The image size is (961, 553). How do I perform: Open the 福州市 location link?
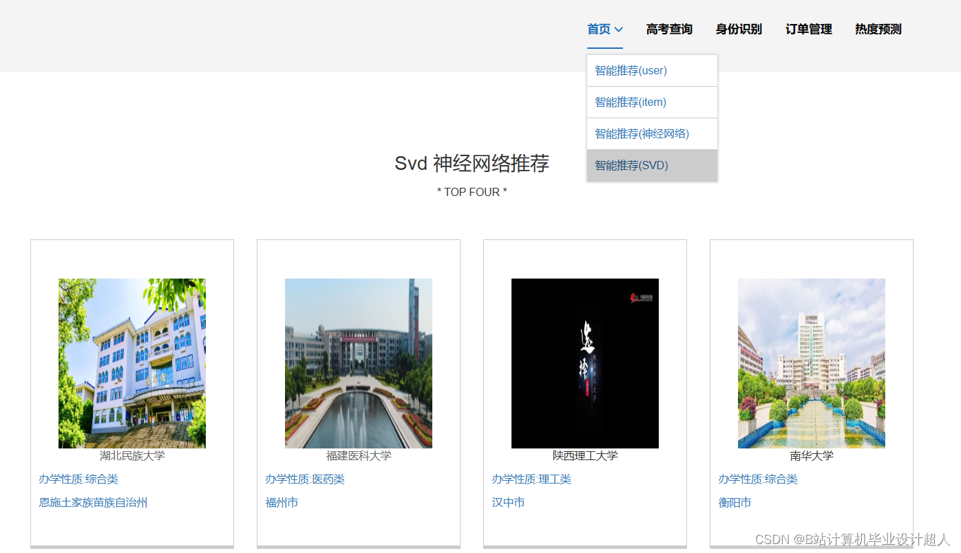(x=282, y=503)
